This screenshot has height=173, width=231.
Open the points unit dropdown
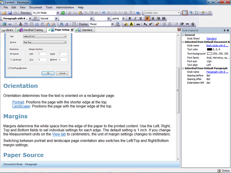tap(123, 18)
